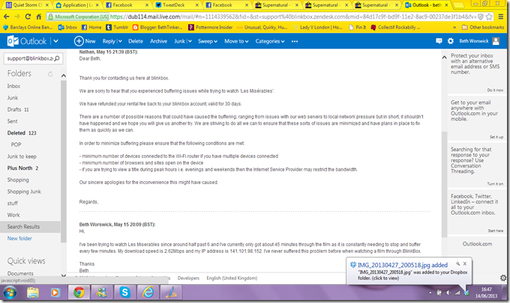Click the Beth Worswick profile picture
Viewport: 510px width, 303px height.
tap(496, 41)
